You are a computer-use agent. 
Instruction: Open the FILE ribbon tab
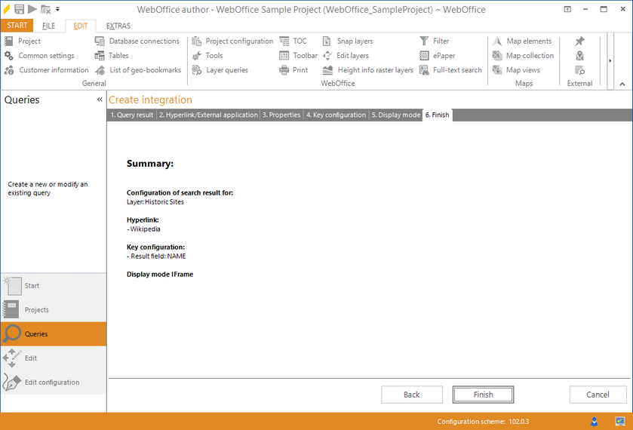pos(48,26)
